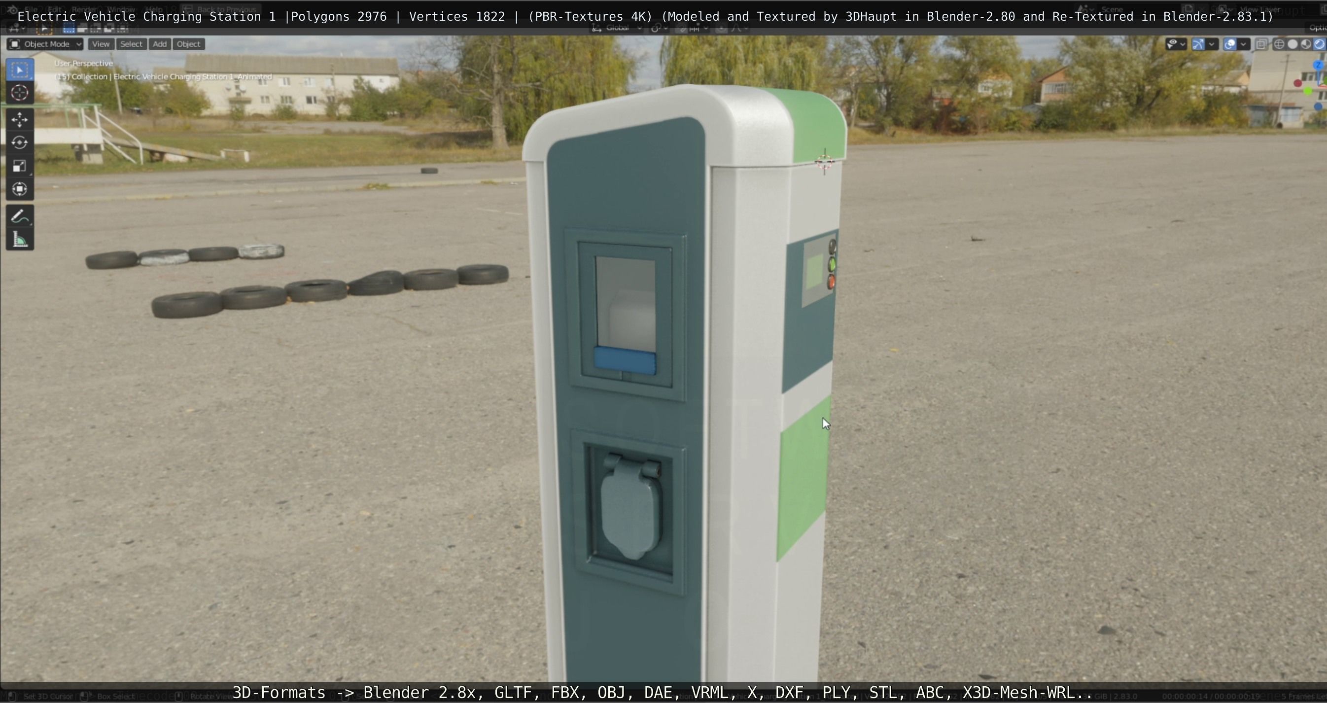Viewport: 1327px width, 703px height.
Task: Toggle viewport gizmos display
Action: [1198, 44]
